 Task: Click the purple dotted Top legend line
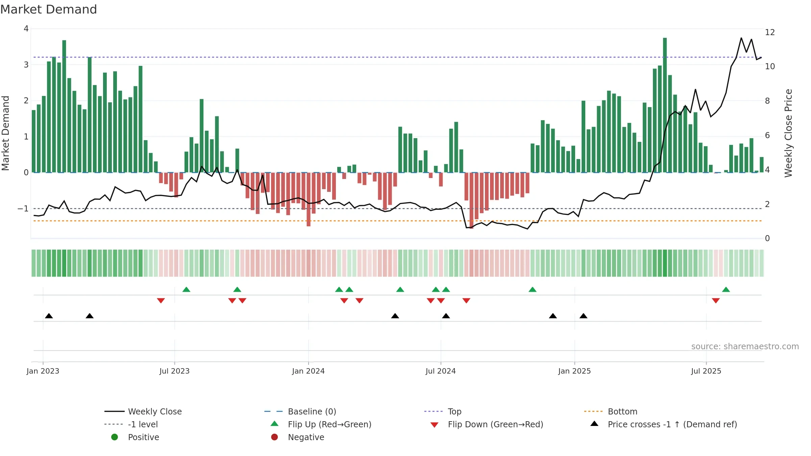(x=433, y=411)
